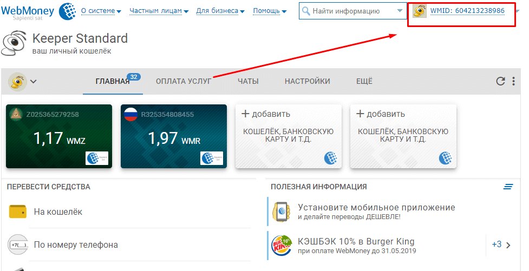
Task: Click the 32 notifications badge
Action: (x=134, y=77)
